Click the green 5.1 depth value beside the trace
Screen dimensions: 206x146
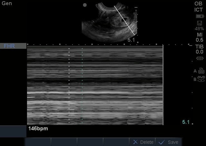pos(186,122)
